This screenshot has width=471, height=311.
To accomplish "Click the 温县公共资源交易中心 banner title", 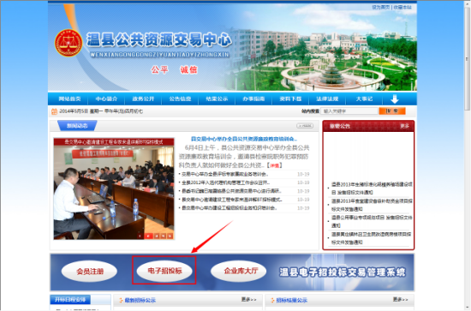I will pos(159,40).
